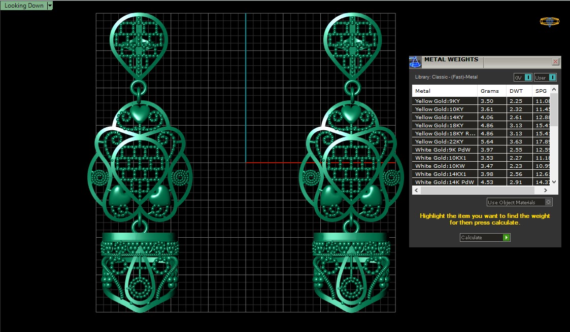Click the 4.06 grams value
Viewport: 570px width, 332px height.
tap(487, 117)
